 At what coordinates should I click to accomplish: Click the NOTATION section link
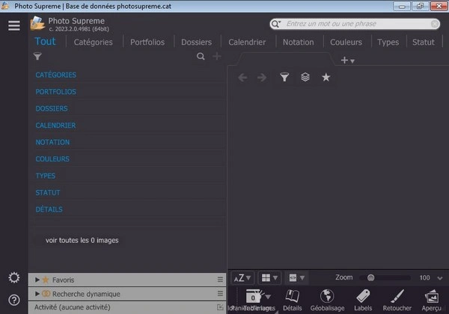click(52, 142)
